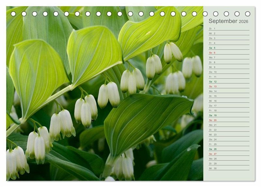Select Saturday Sa 19 entry
The height and width of the screenshot is (187, 261).
pyautogui.click(x=229, y=115)
